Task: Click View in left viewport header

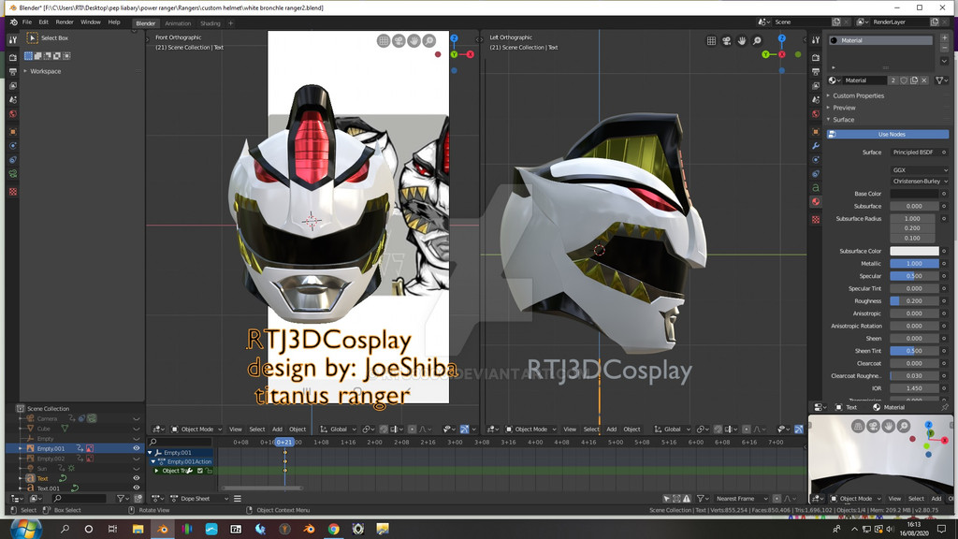Action: (570, 429)
